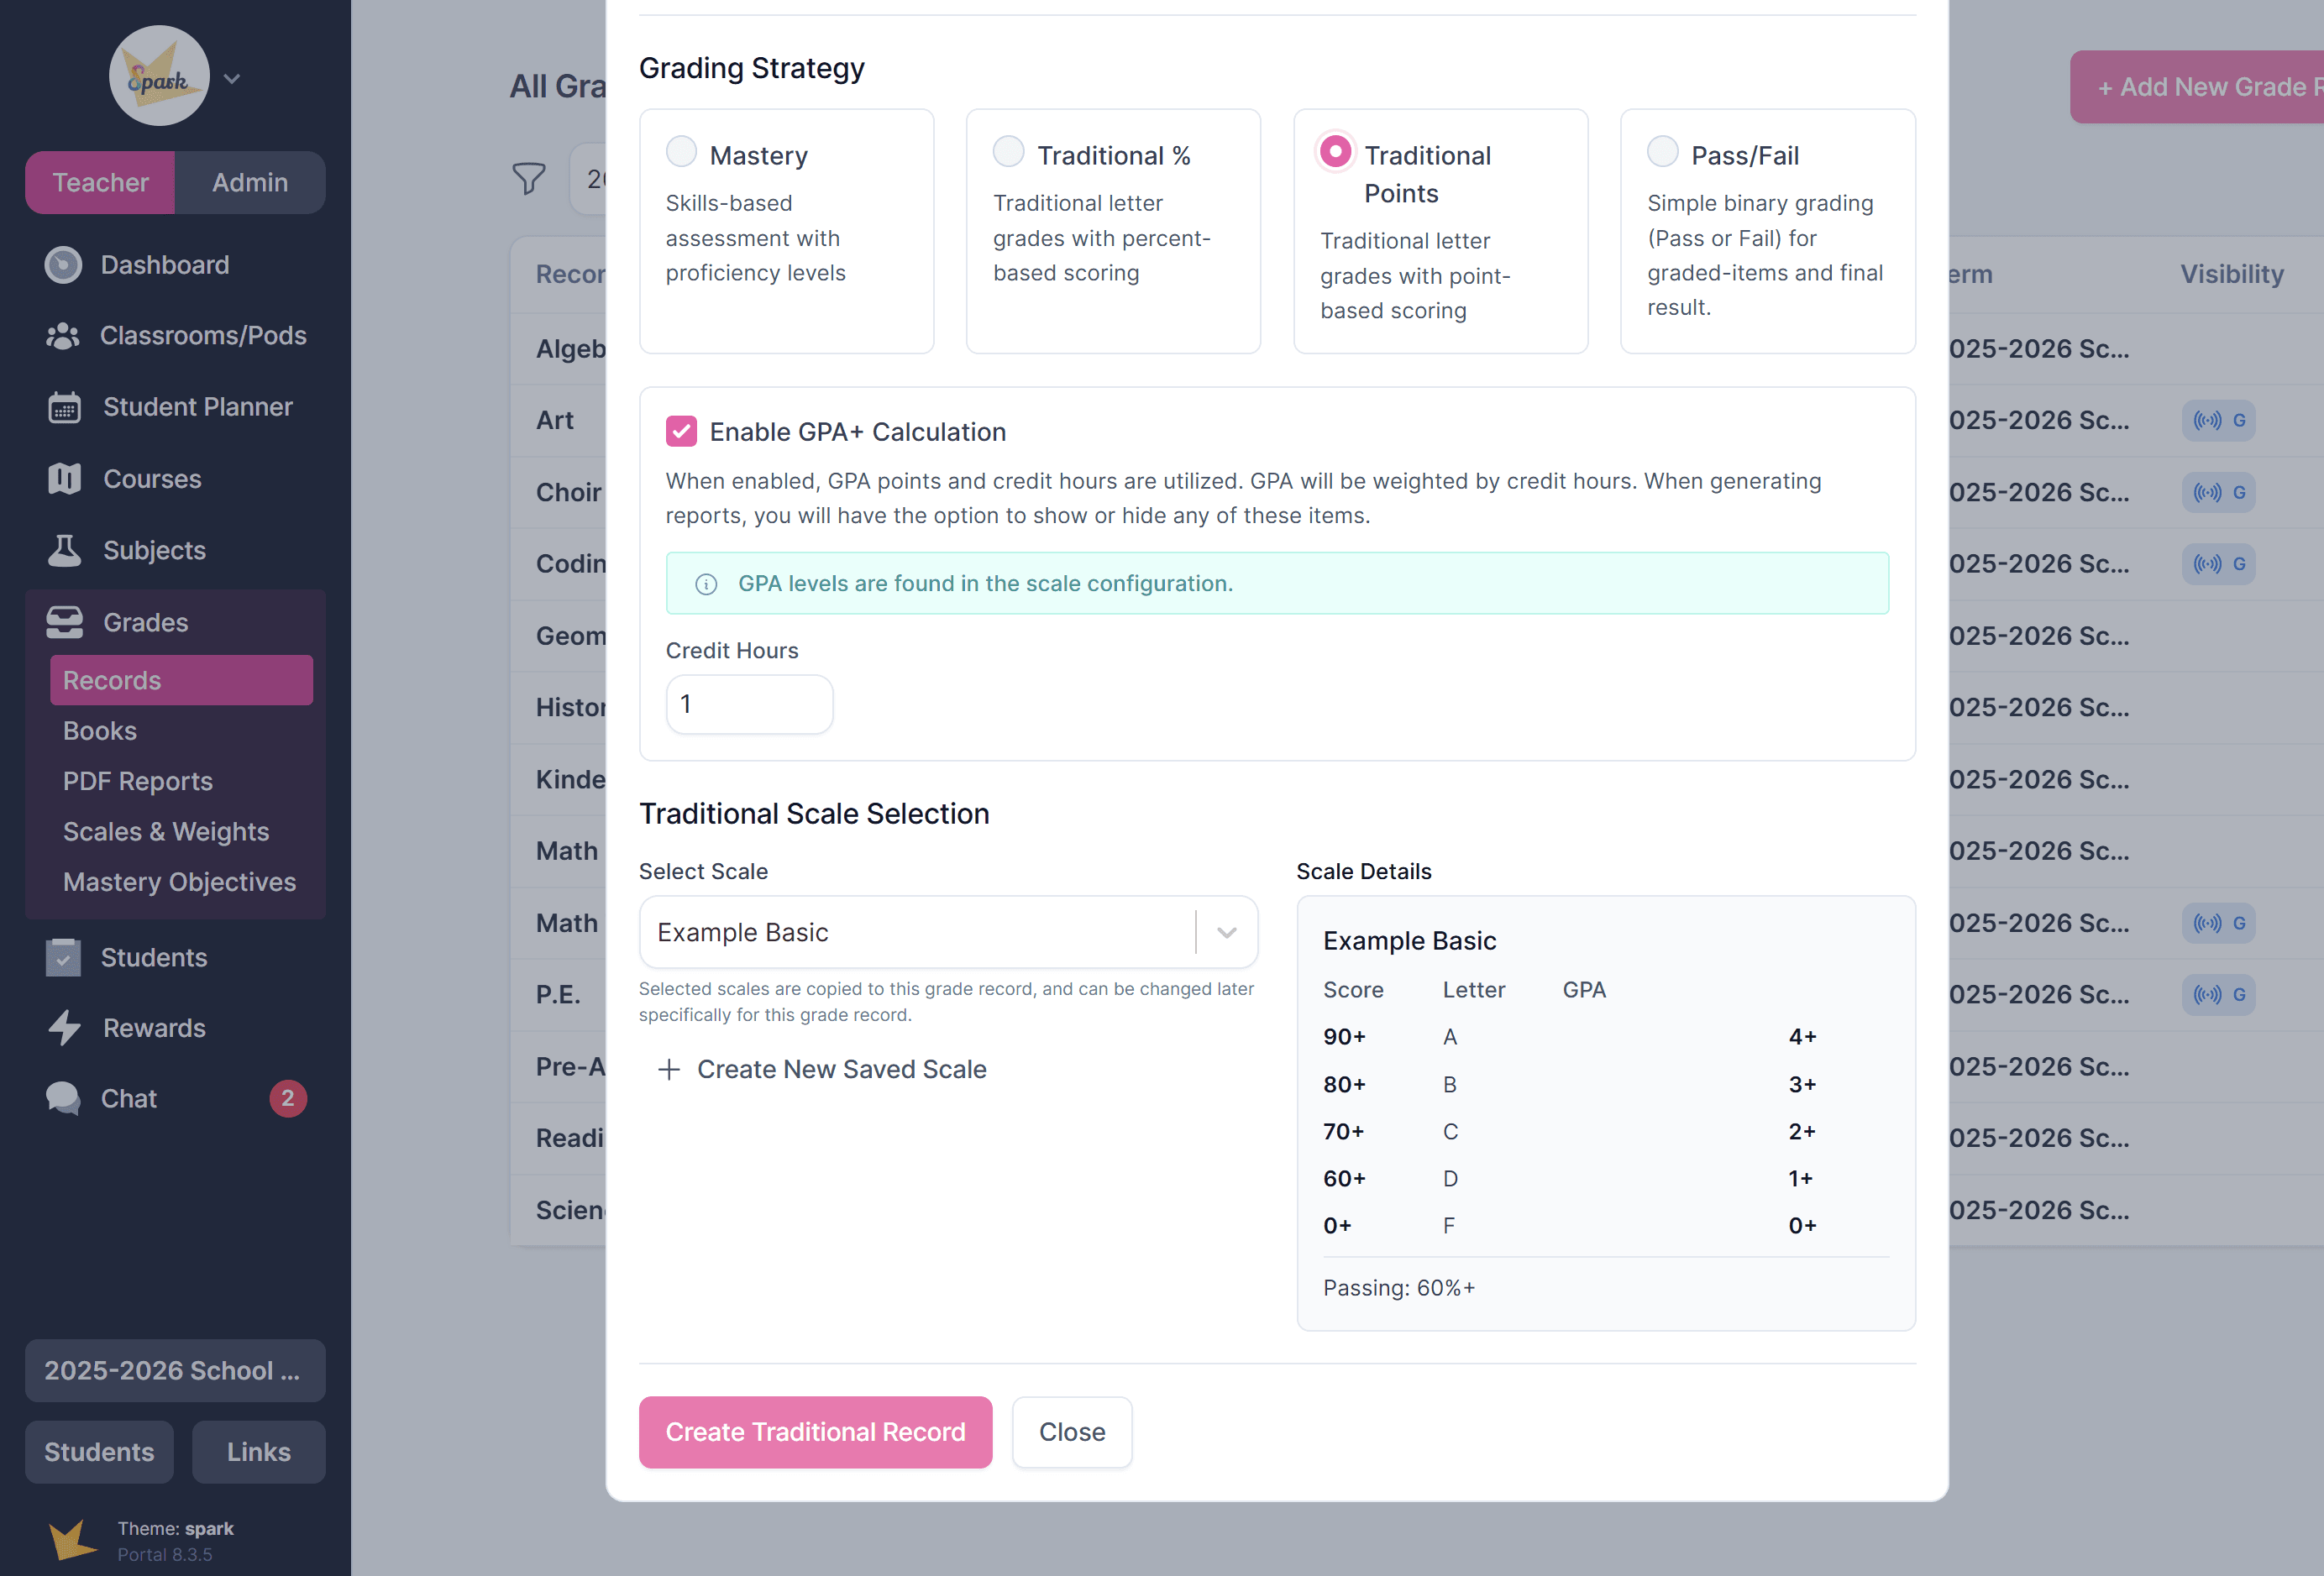The image size is (2324, 1576).
Task: Select the Traditional % radio option
Action: [x=1008, y=152]
